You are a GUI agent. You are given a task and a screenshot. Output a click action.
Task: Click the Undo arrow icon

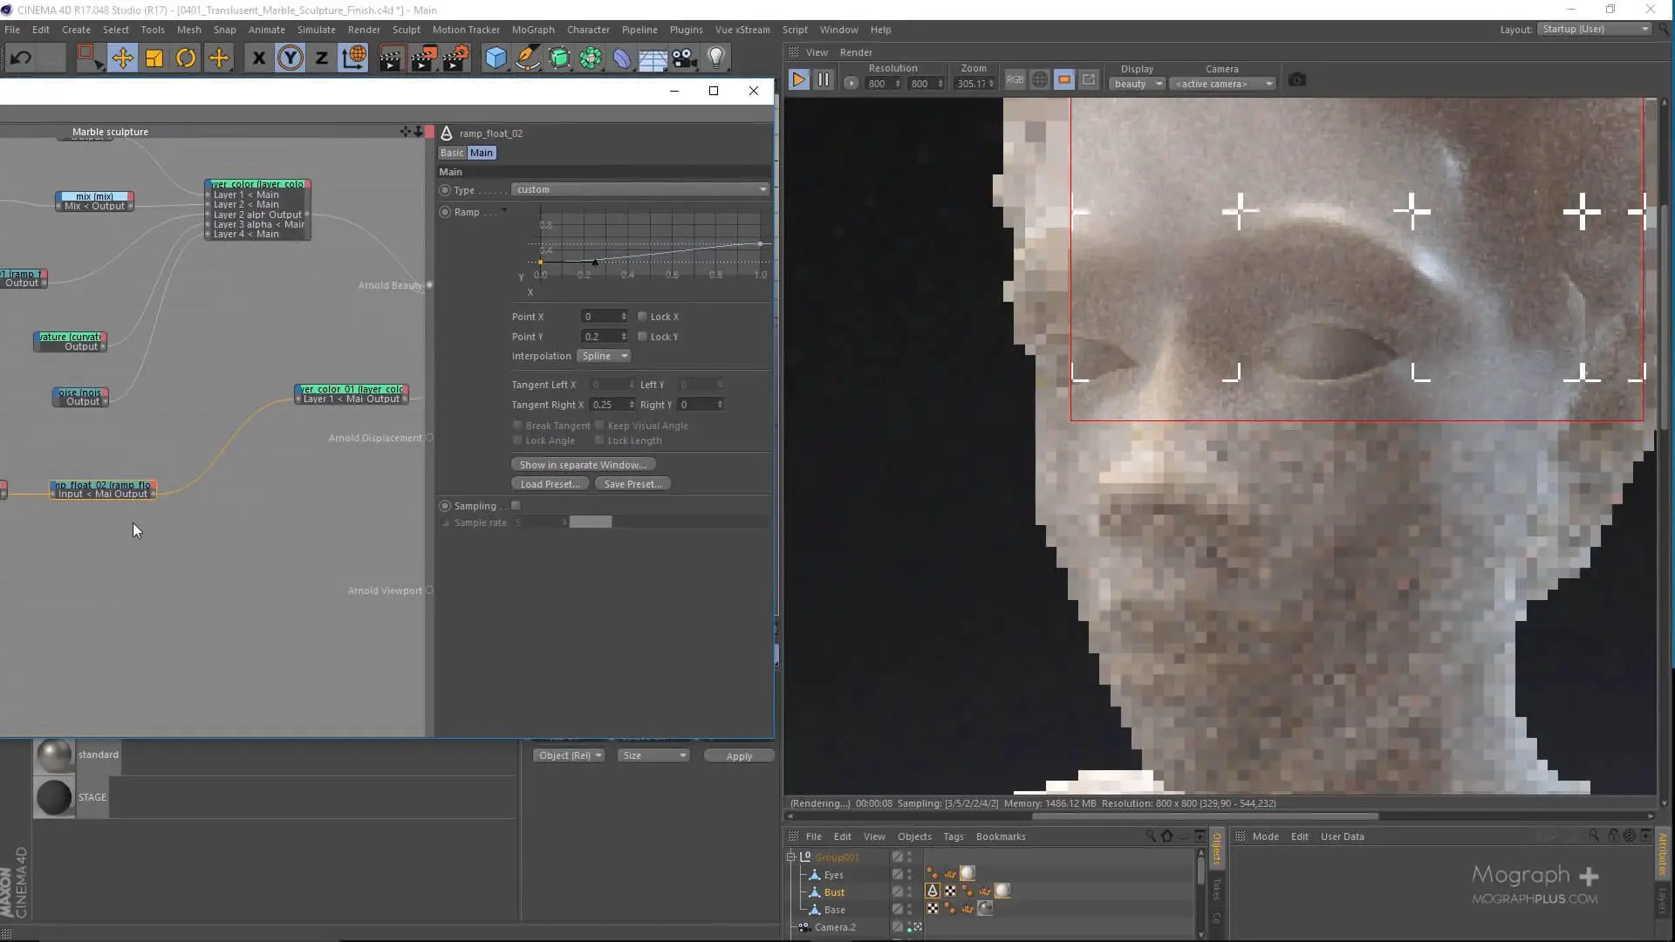[21, 58]
